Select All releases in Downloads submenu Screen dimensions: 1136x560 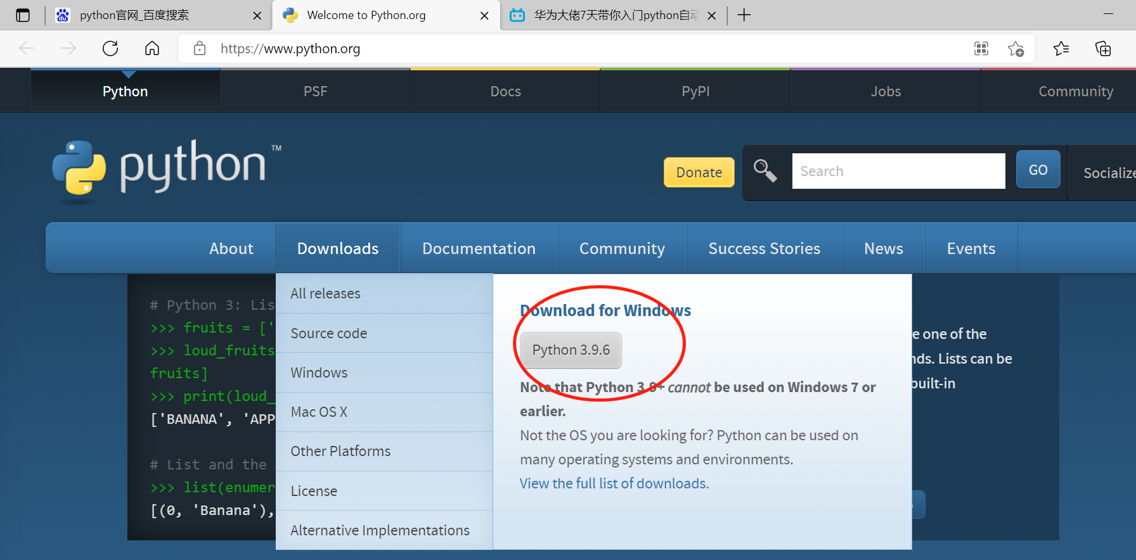point(384,293)
